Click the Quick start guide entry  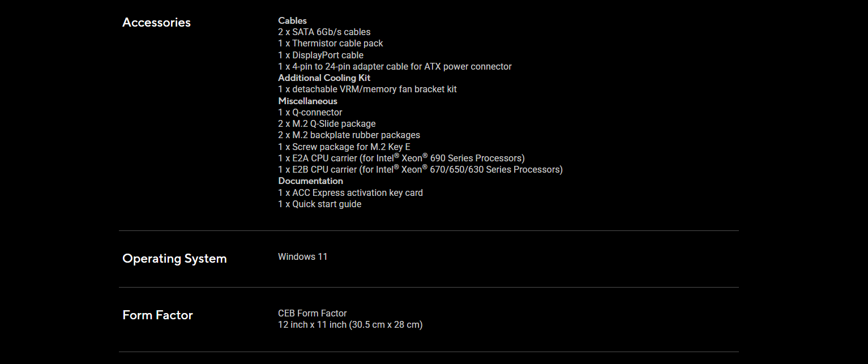click(319, 204)
